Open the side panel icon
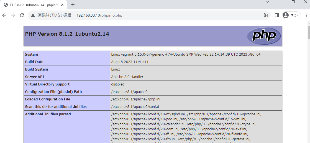Image resolution: width=310 pixels, height=143 pixels. [x=276, y=15]
